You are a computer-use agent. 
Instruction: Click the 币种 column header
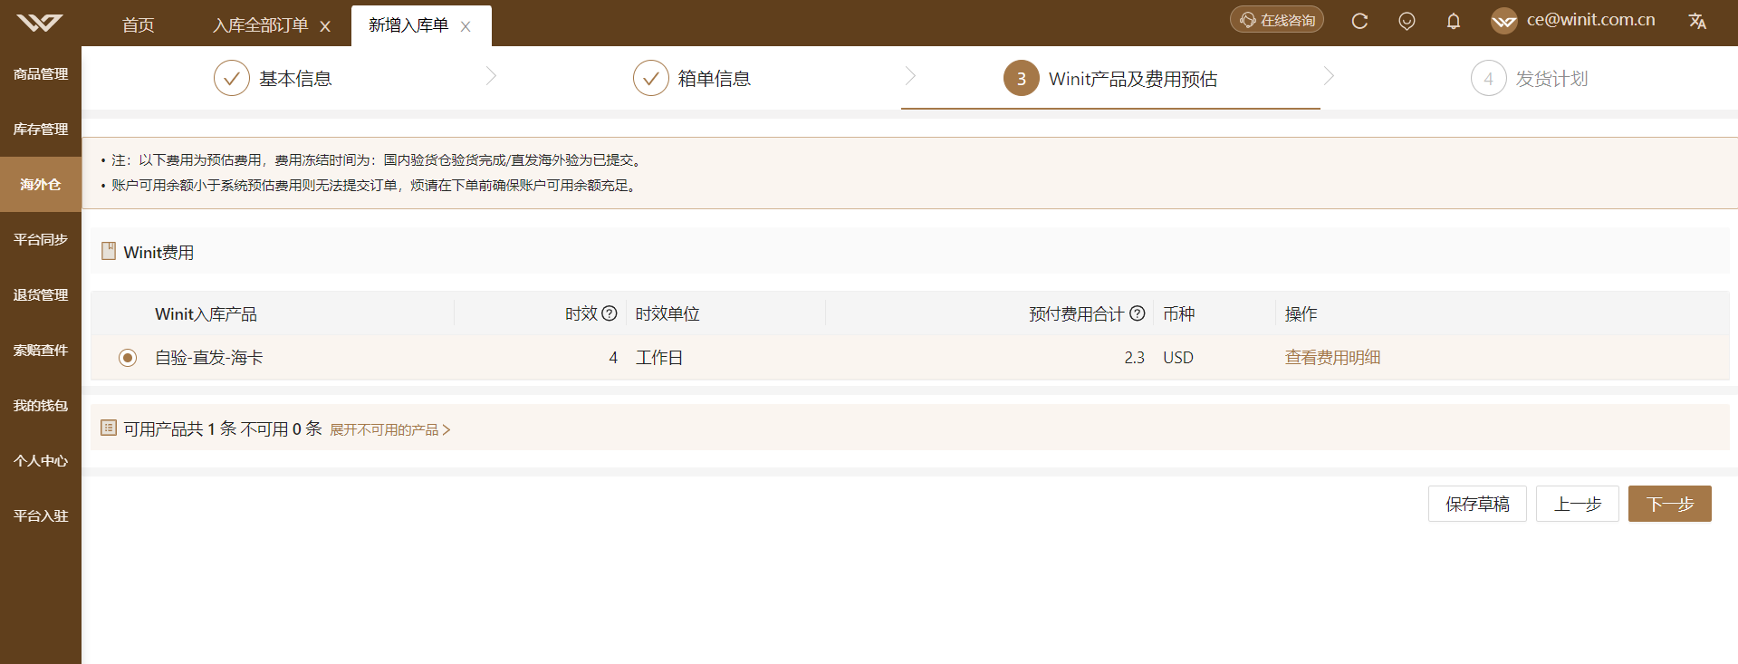pos(1179,314)
